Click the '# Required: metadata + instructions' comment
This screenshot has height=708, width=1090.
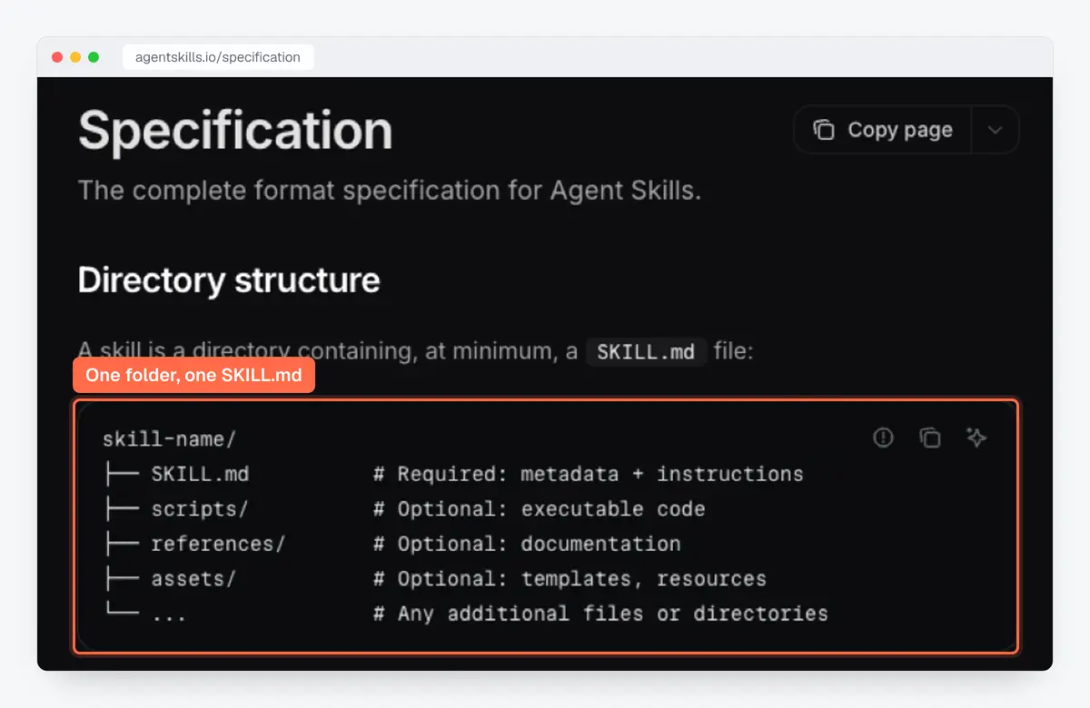(x=589, y=474)
